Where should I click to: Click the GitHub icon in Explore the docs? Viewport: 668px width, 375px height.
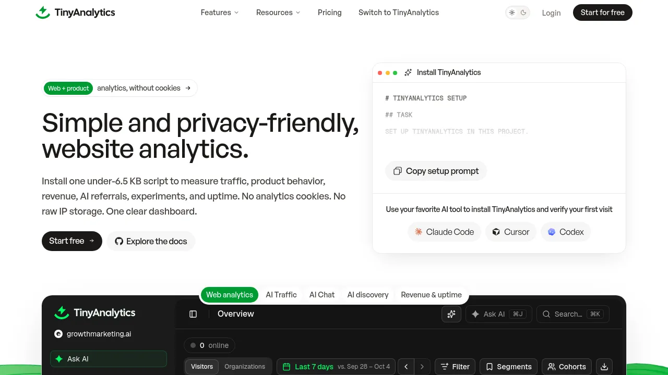click(119, 241)
